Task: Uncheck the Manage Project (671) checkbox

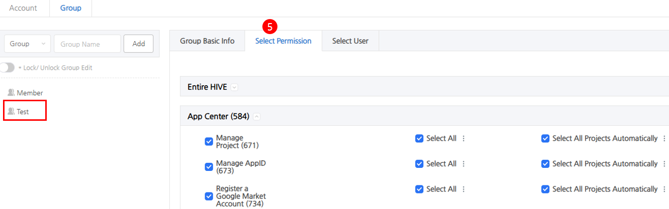Action: 209,142
